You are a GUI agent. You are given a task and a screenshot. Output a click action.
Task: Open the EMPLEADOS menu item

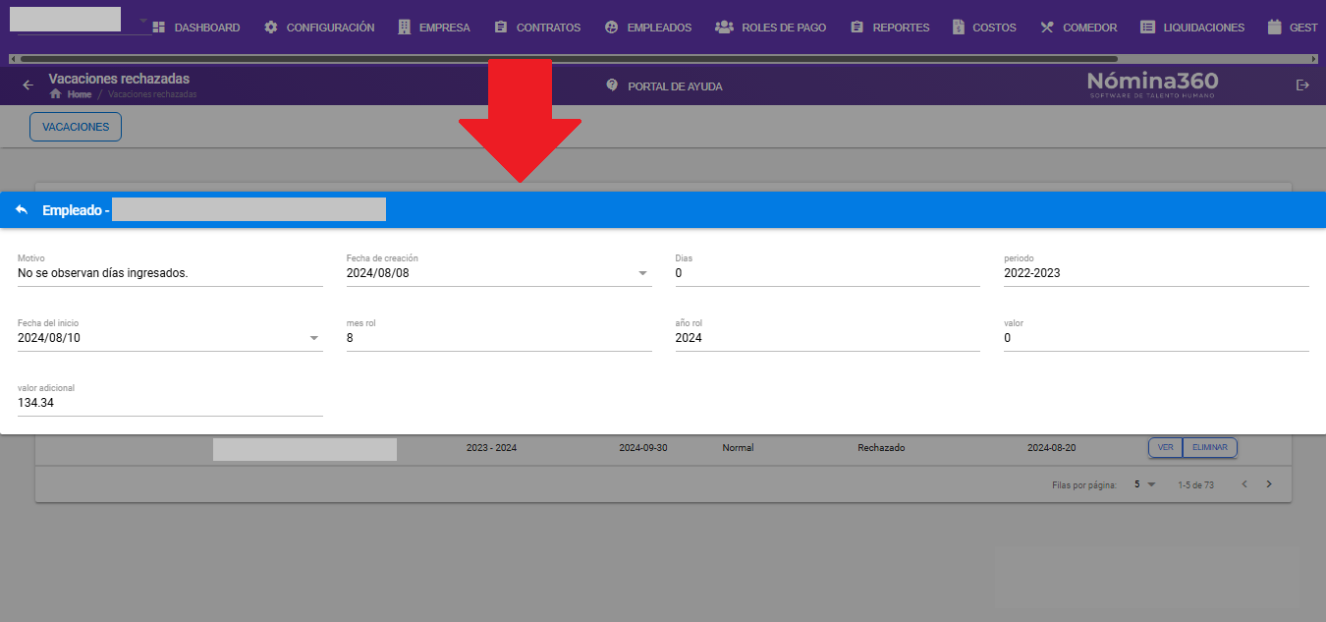coord(647,28)
